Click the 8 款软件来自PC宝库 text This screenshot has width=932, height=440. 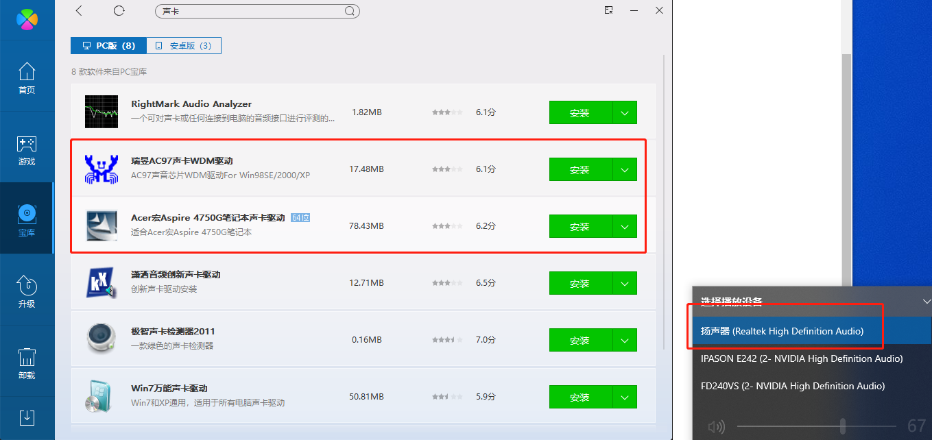[x=109, y=72]
